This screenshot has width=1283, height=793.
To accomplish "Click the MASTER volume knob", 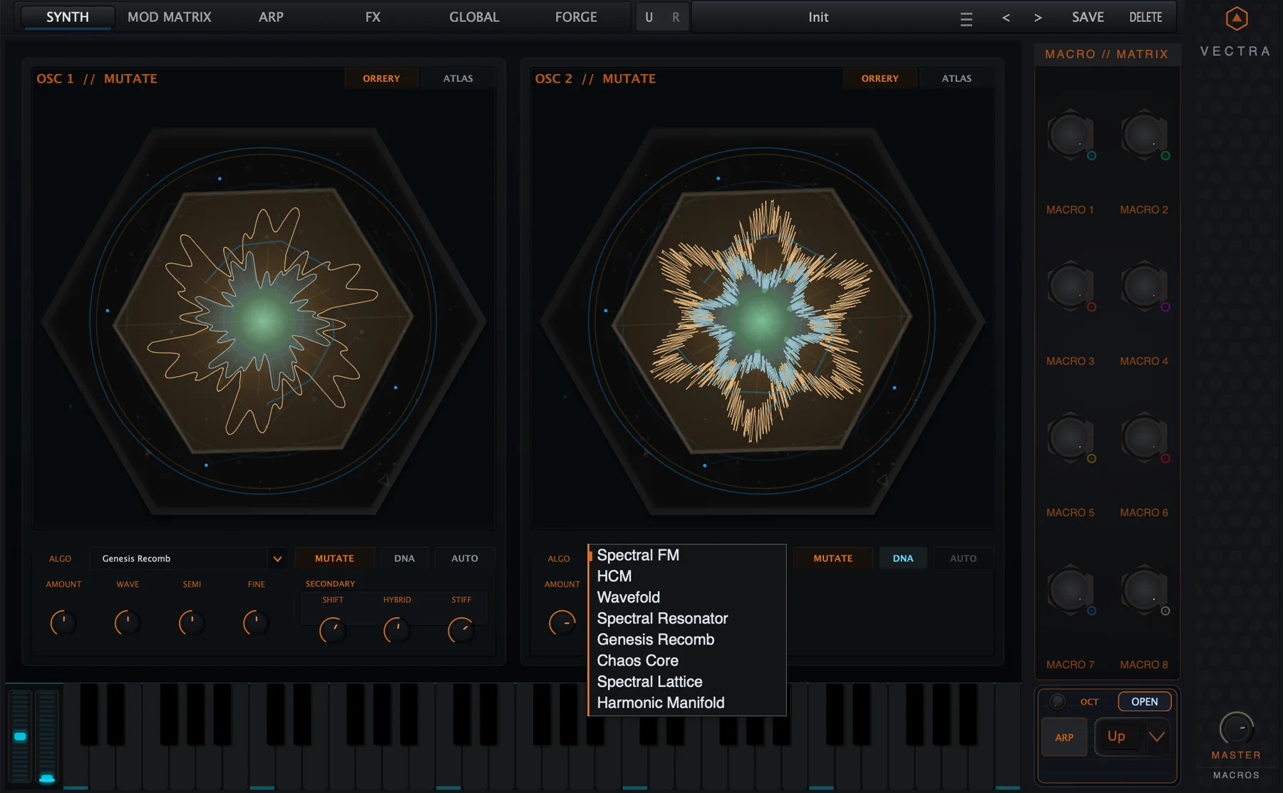I will (x=1237, y=728).
